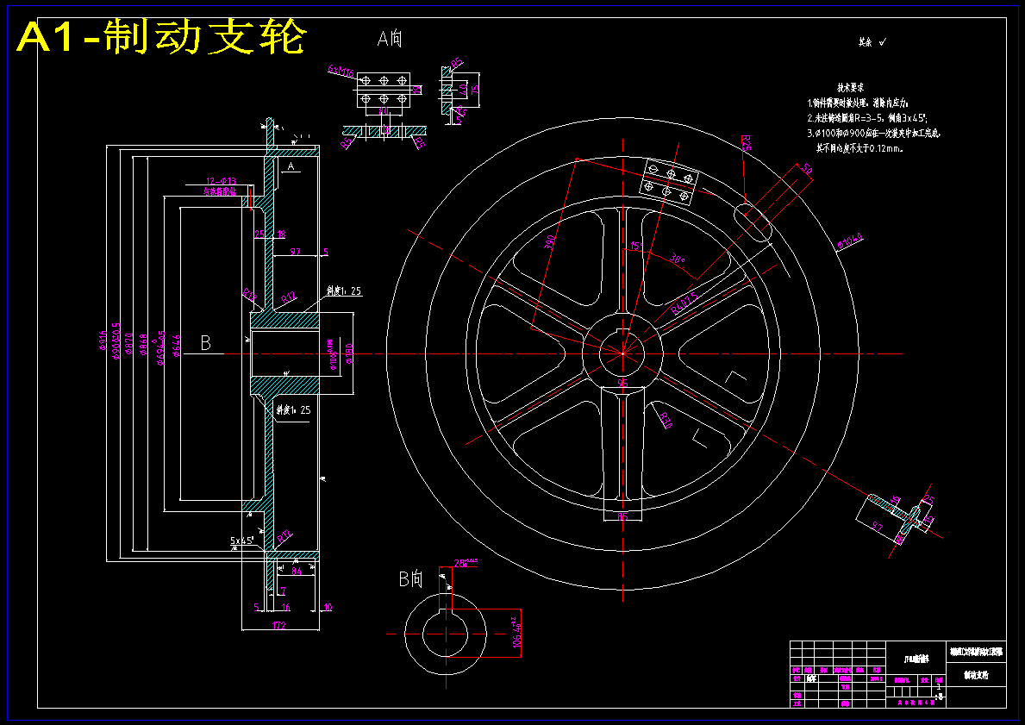Click the 'A向' view label
Image resolution: width=1025 pixels, height=725 pixels.
(391, 40)
